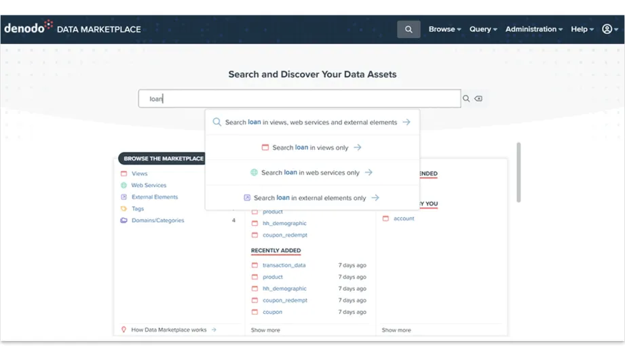The image size is (625, 358).
Task: Click arrow next to web services only suggestion
Action: (368, 172)
